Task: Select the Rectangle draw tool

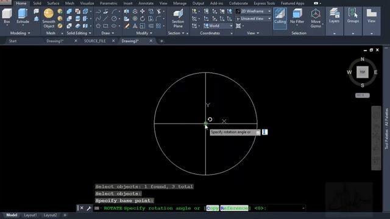Action: (x=105, y=26)
